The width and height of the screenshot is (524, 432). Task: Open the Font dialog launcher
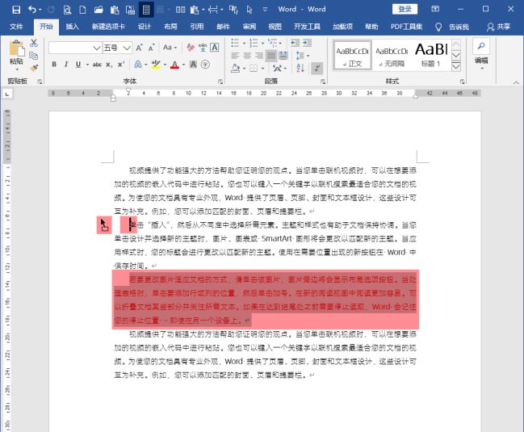pos(220,82)
